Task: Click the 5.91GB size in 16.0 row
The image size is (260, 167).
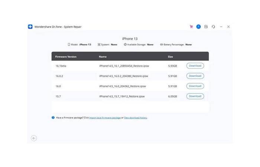Action: click(x=172, y=86)
